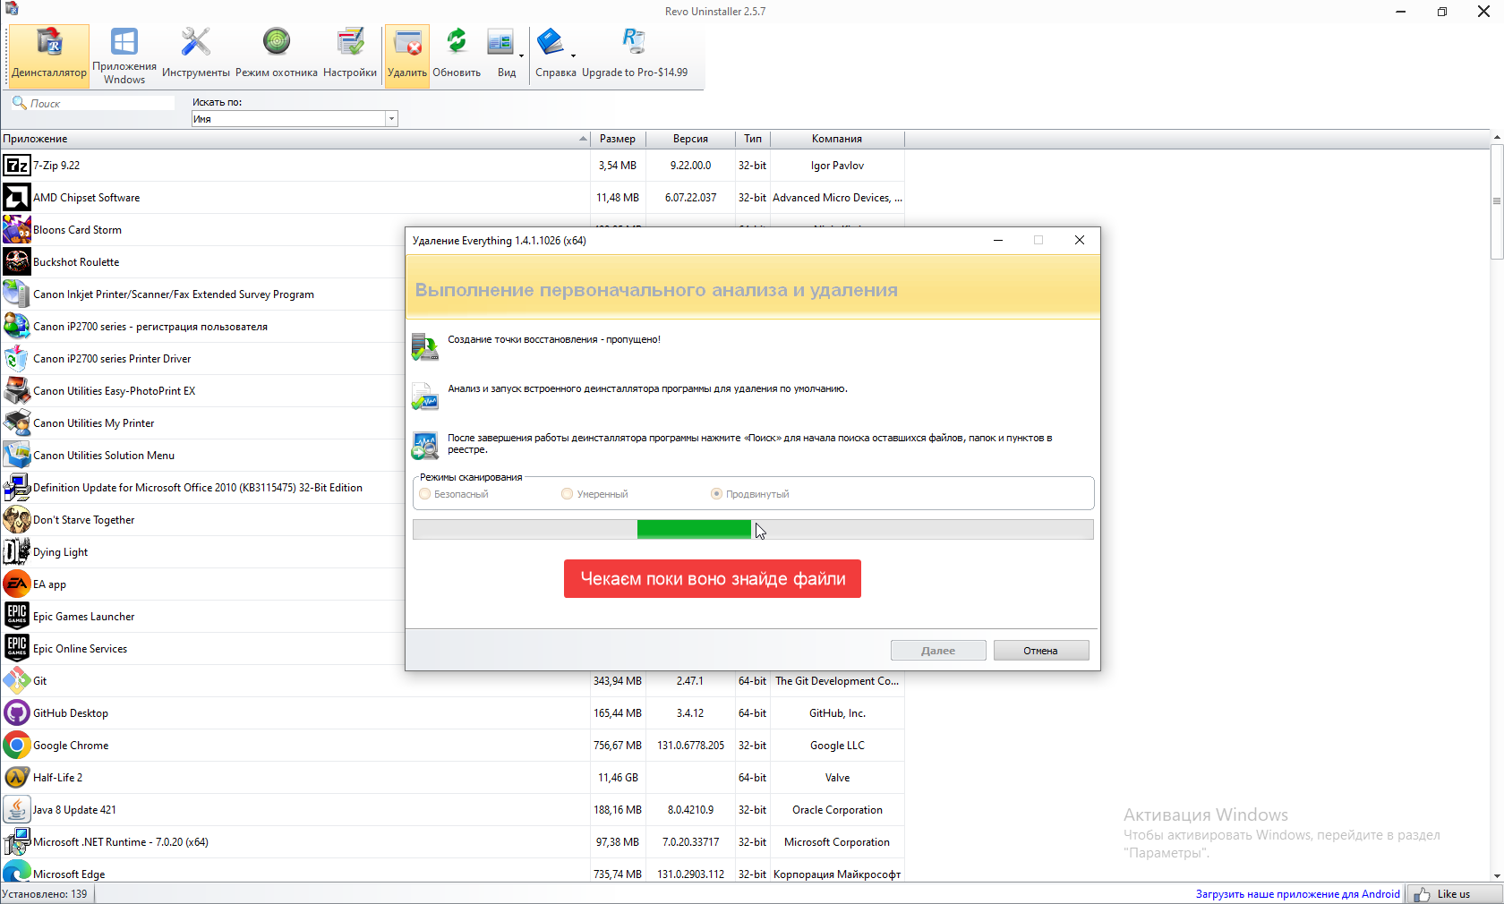Expand the Вид dropdown arrow
This screenshot has height=904, width=1504.
521,55
